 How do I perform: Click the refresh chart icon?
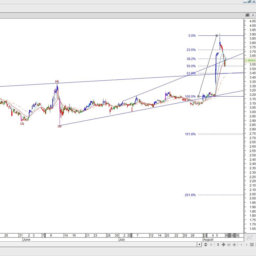[205, 244]
